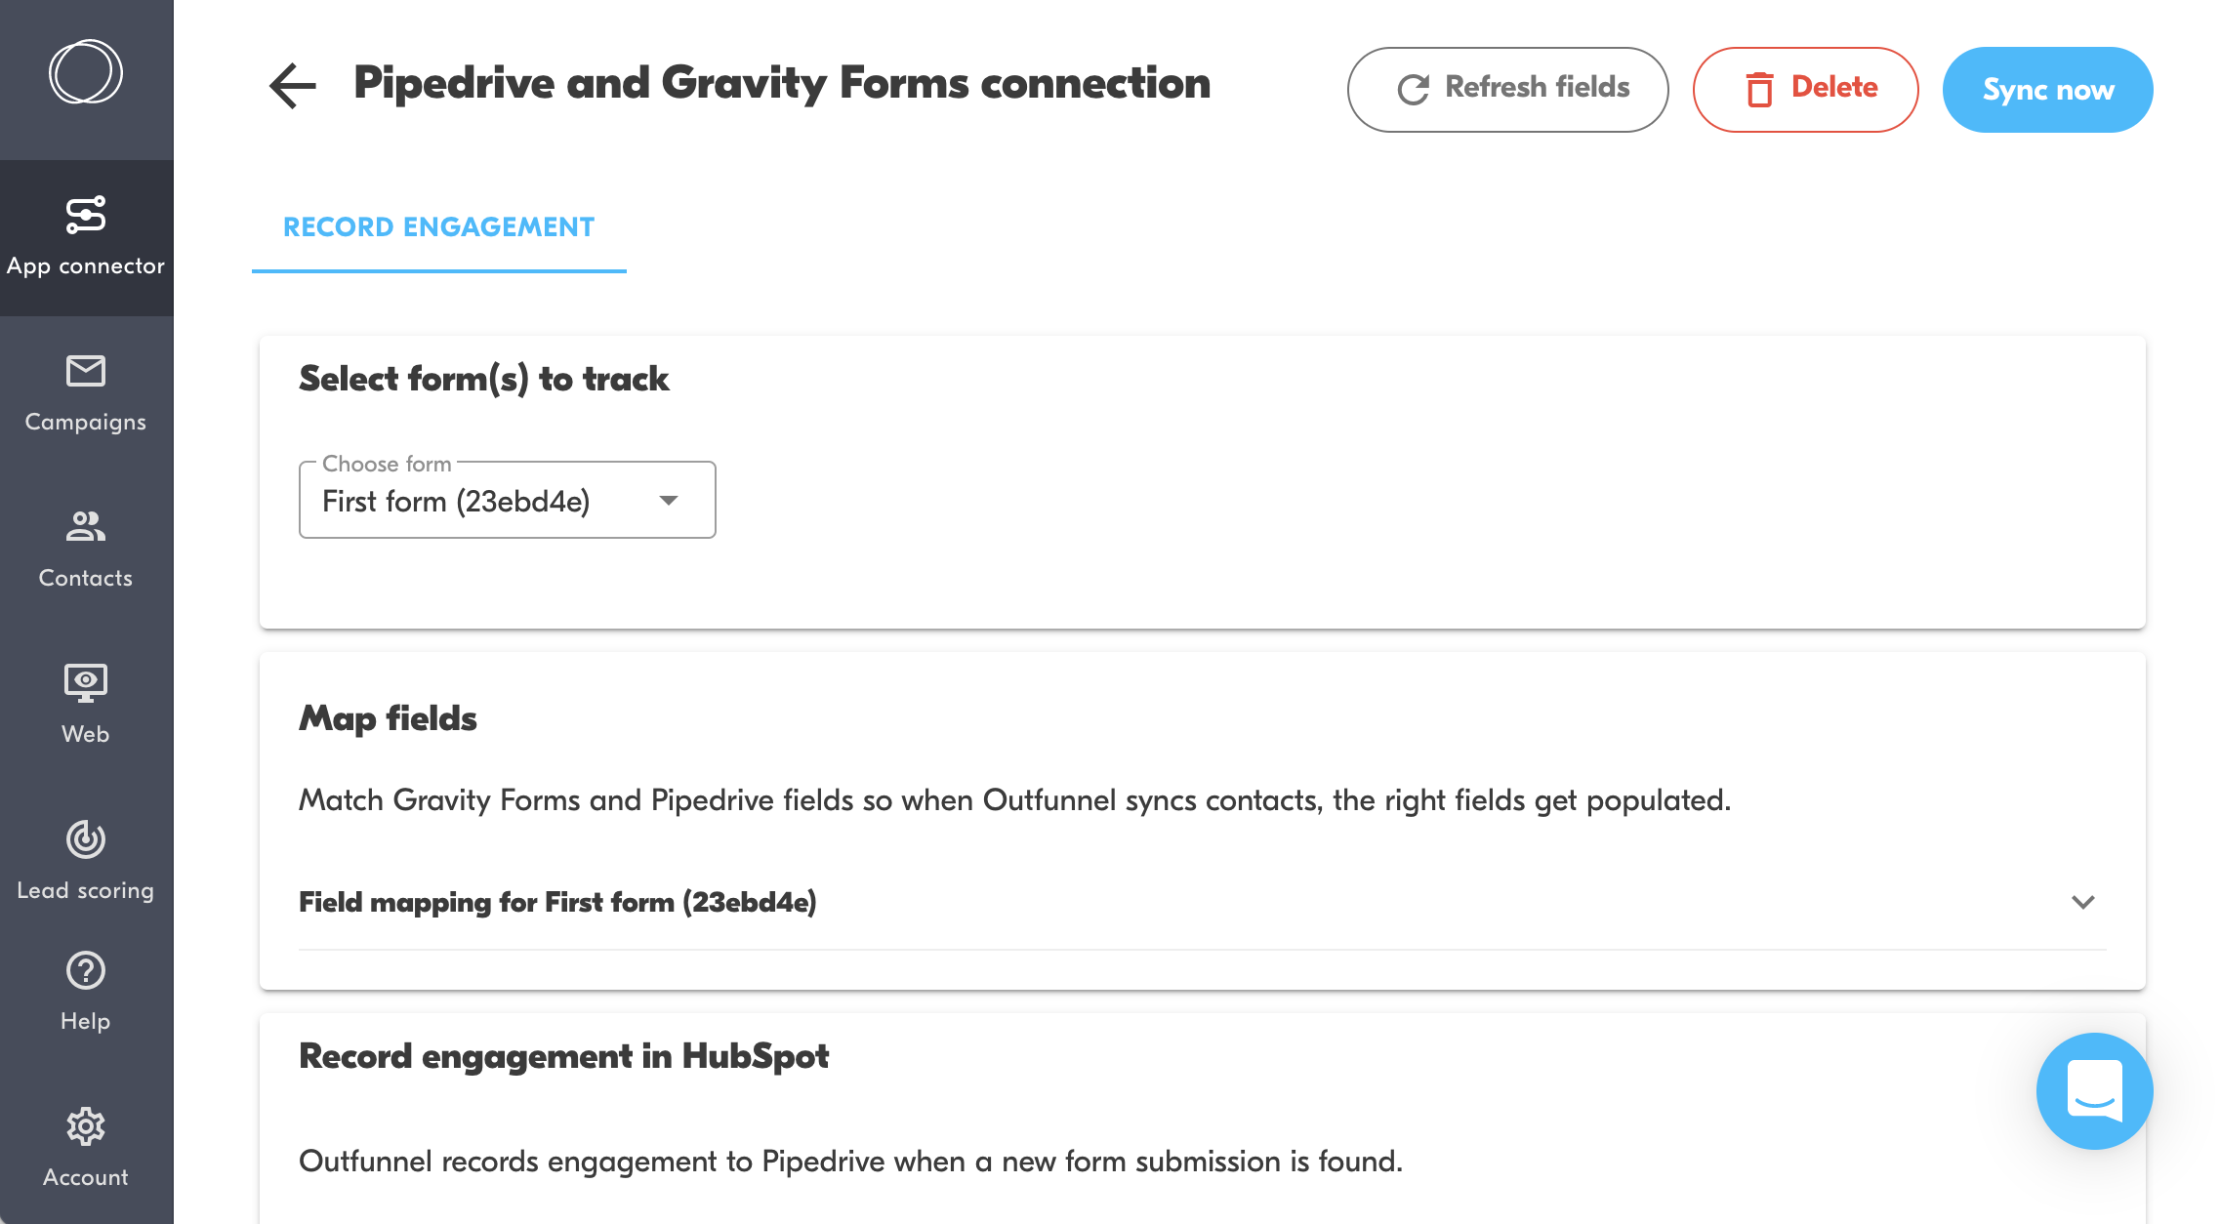The width and height of the screenshot is (2220, 1224).
Task: Click the Field mapping for First form row
Action: [557, 902]
